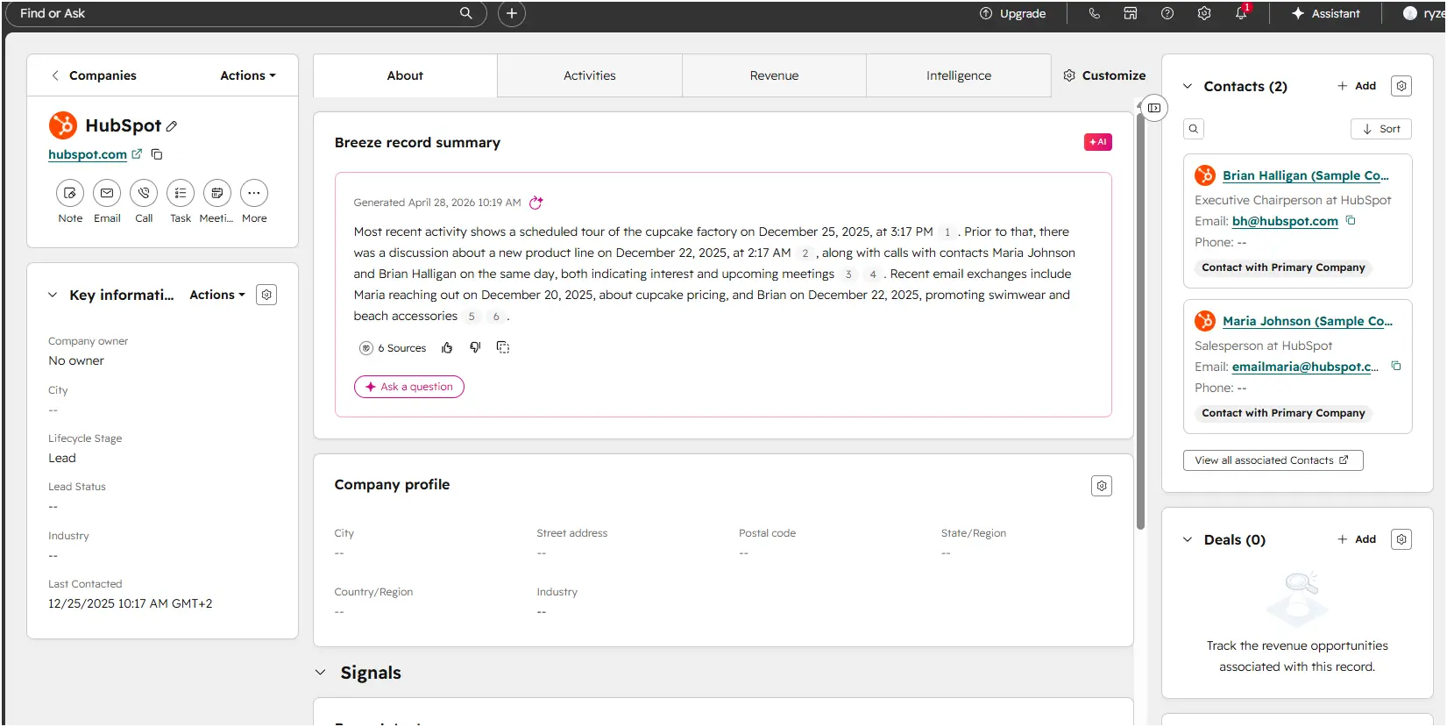Collapse the Signals section
Image resolution: width=1447 pixels, height=727 pixels.
321,673
